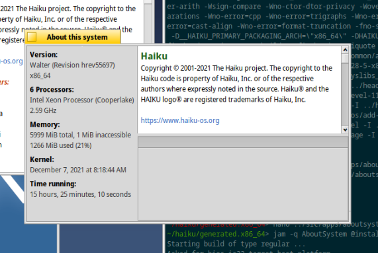Click the Haiku heading in credits
This screenshot has width=378, height=253.
[x=154, y=56]
